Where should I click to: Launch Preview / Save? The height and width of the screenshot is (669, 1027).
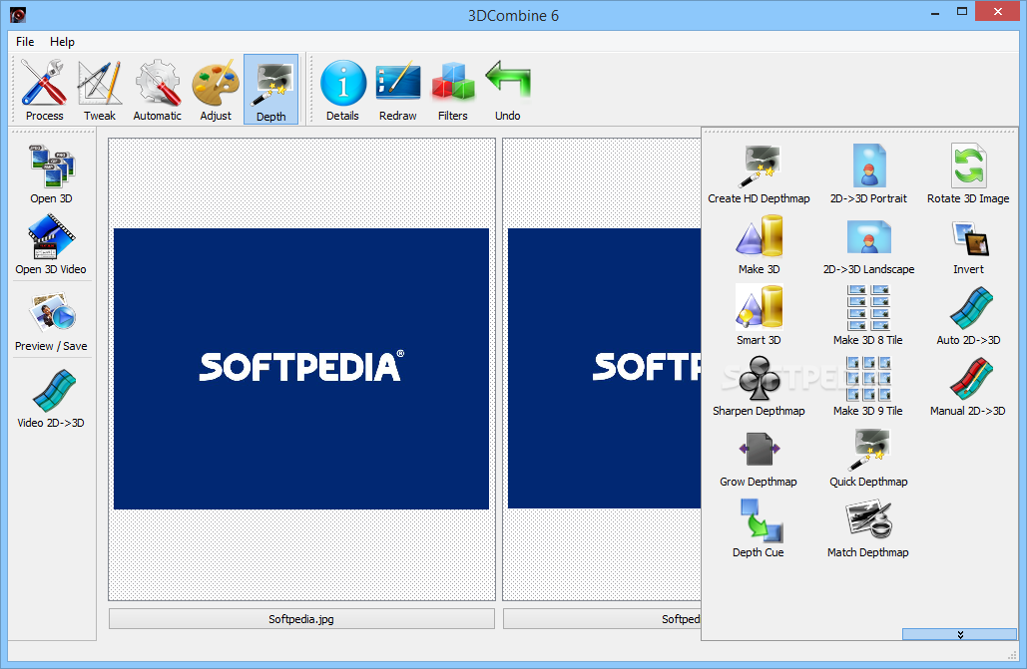51,322
